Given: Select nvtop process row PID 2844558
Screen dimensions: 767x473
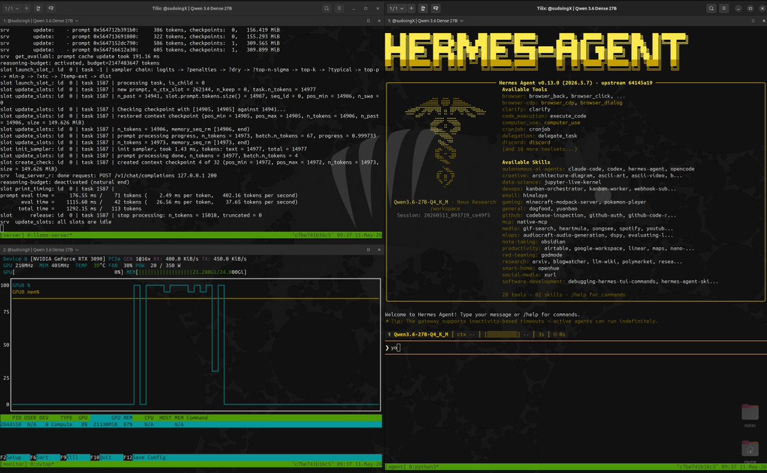Looking at the screenshot, I should click(191, 424).
